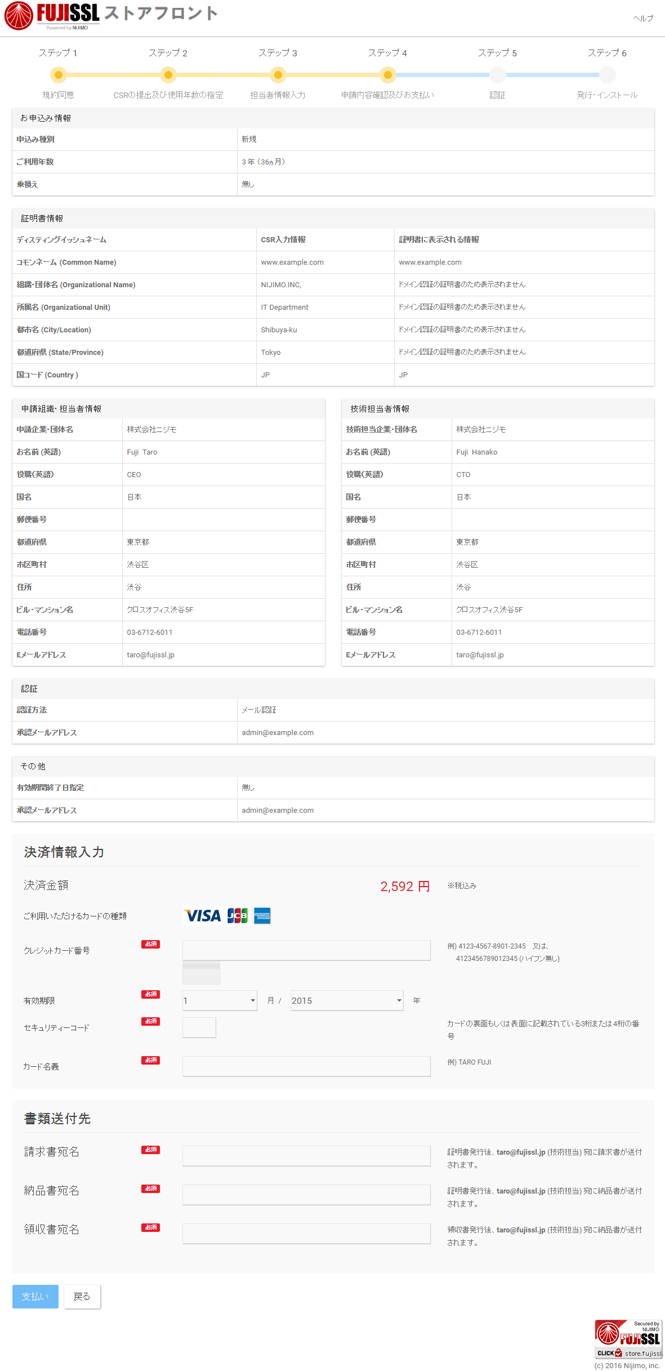Focus the カード名義 input field
Image resolution: width=665 pixels, height=1371 pixels.
pyautogui.click(x=306, y=1066)
